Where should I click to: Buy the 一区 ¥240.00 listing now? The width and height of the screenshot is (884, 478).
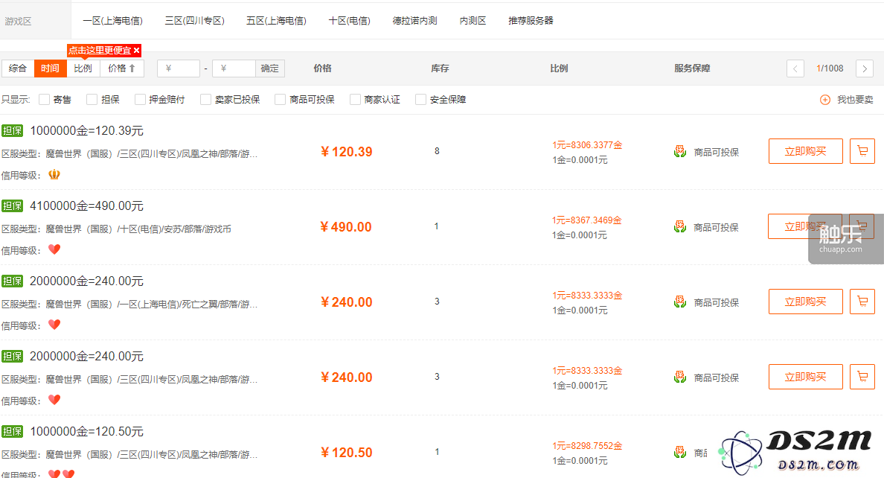pos(806,302)
